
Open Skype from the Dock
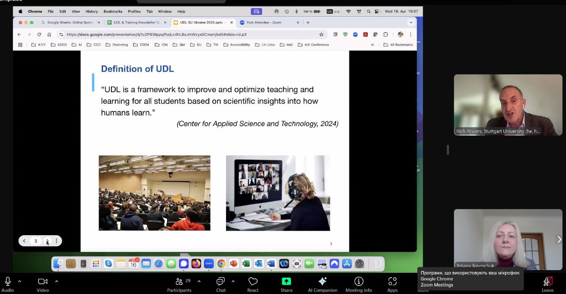(108, 264)
